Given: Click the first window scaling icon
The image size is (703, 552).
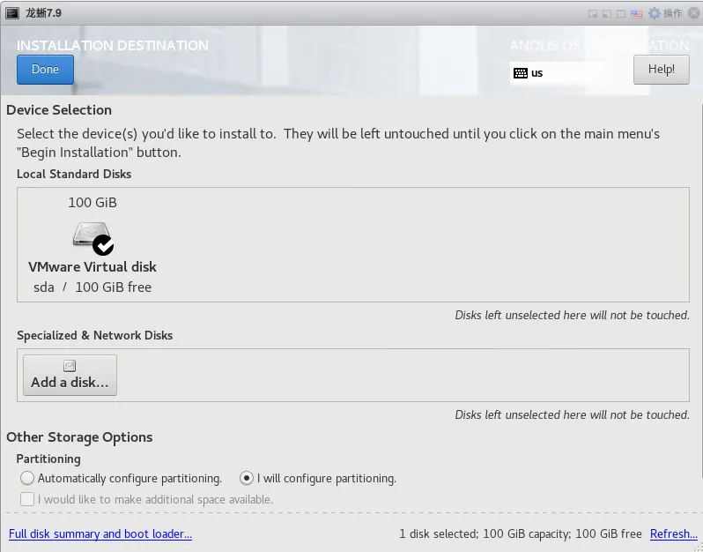Looking at the screenshot, I should pyautogui.click(x=593, y=13).
